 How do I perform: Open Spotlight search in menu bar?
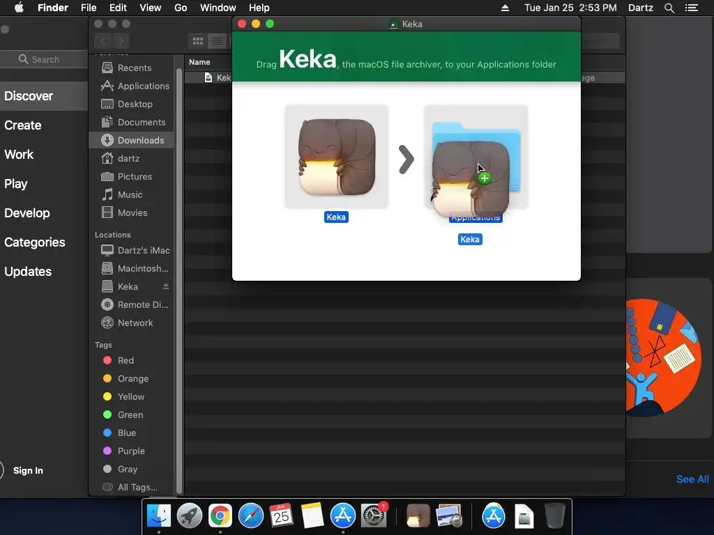pos(669,8)
